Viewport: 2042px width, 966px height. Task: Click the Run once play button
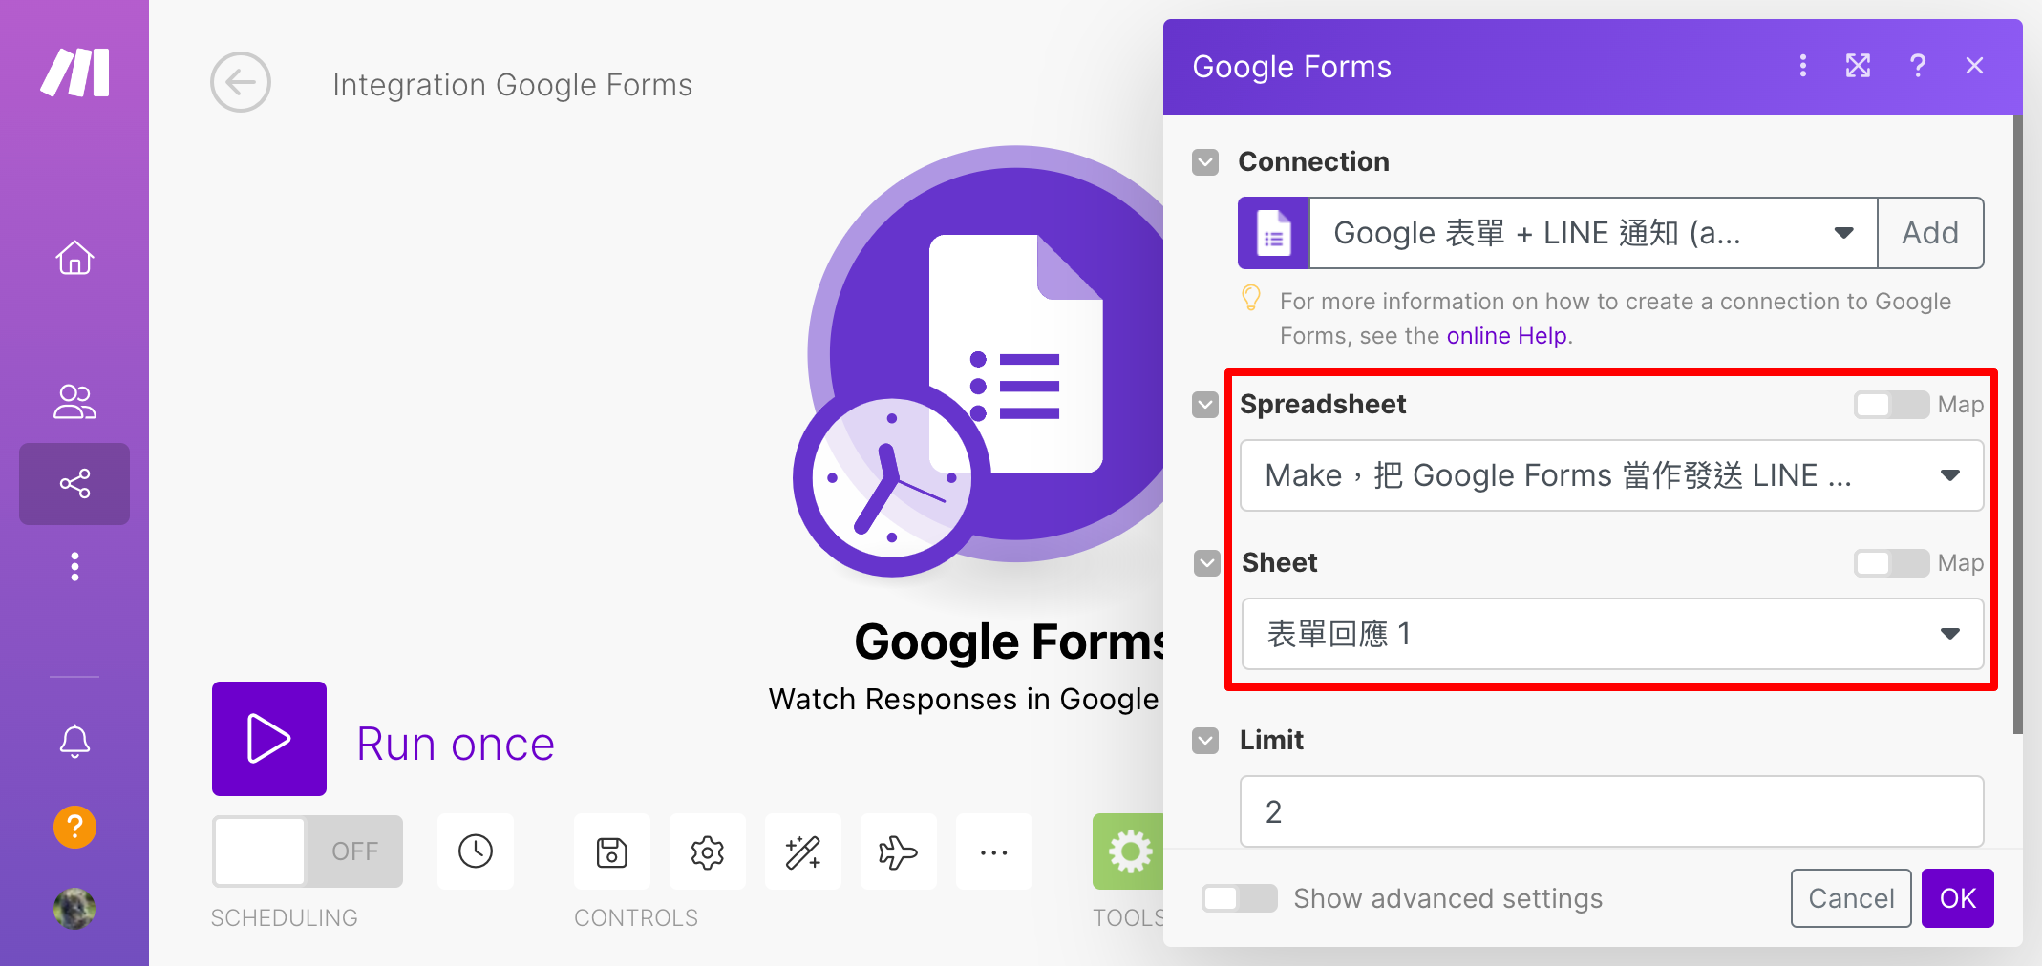pos(269,739)
